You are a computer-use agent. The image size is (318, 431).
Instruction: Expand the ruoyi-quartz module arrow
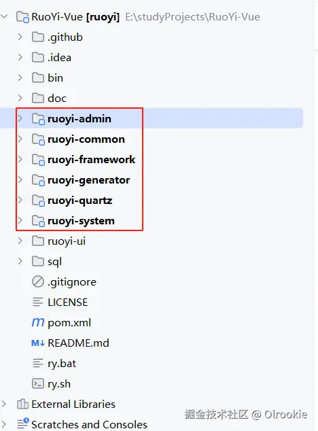(20, 200)
